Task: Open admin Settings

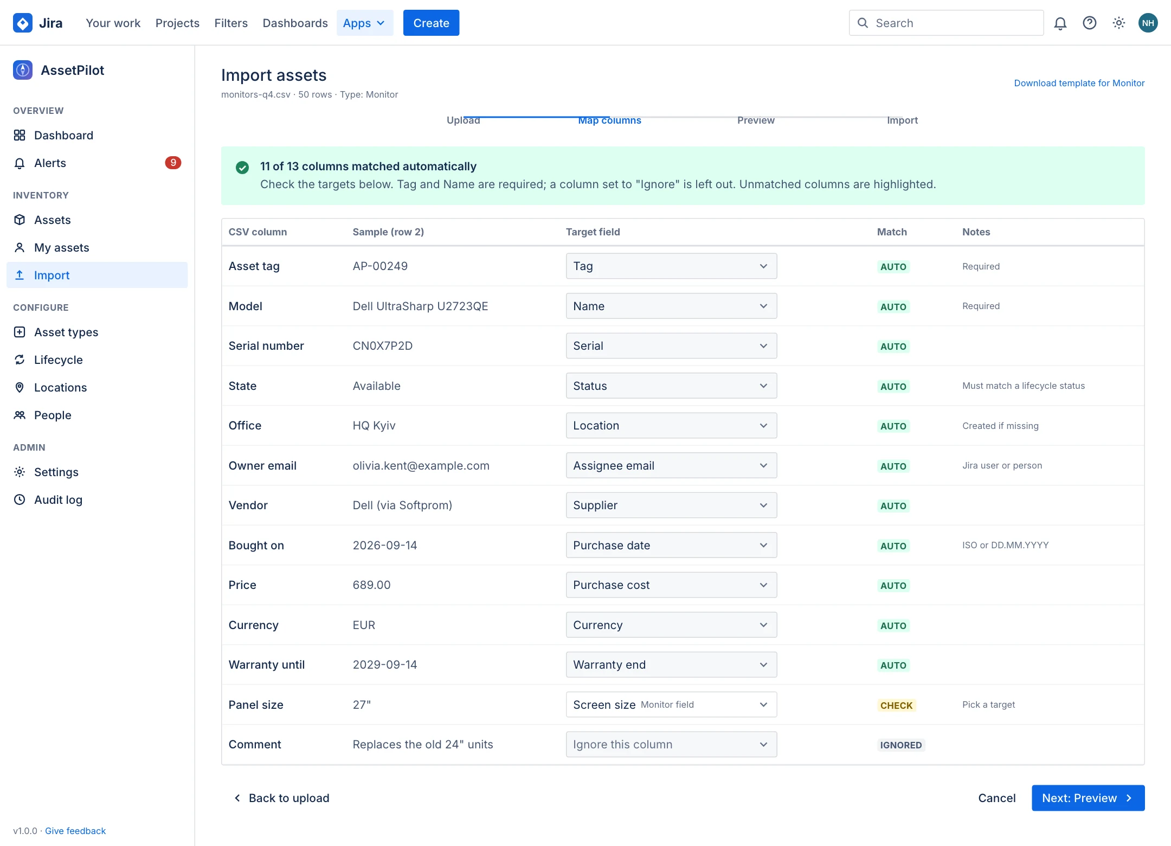Action: (97, 472)
